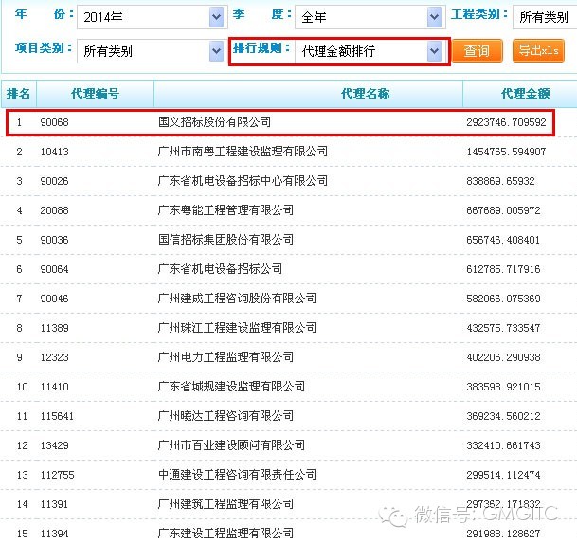Screen dimensions: 577x544
Task: Select 广州建筑工程监理有限公司
Action: pos(225,504)
